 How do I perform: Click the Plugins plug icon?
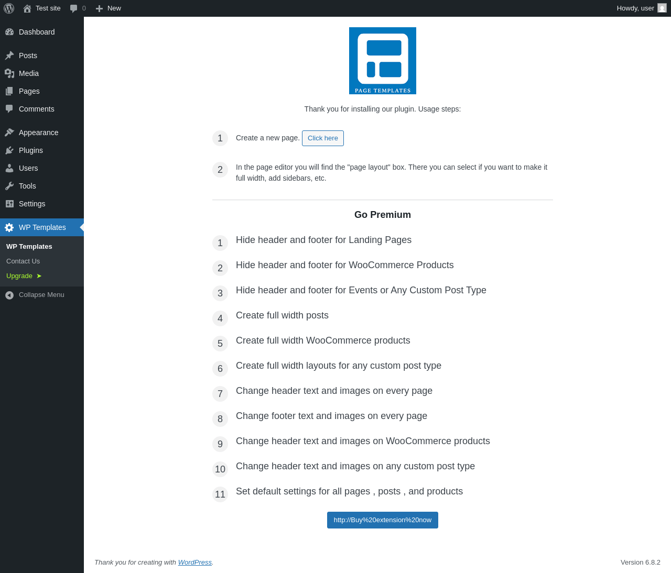[x=9, y=150]
